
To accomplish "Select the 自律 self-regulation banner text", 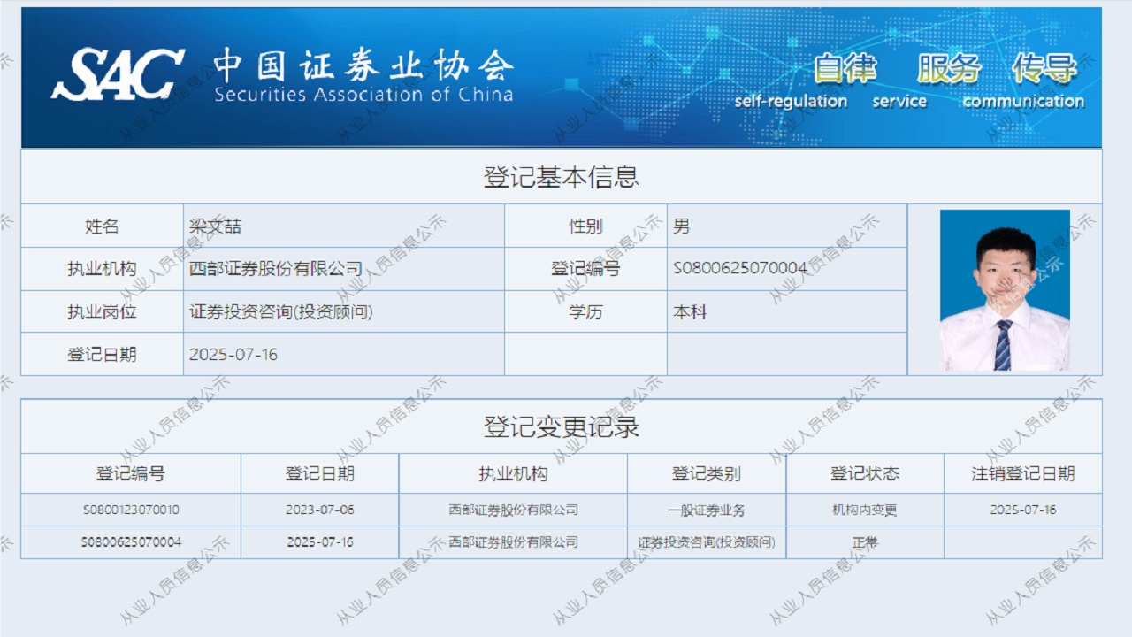I will (x=845, y=68).
